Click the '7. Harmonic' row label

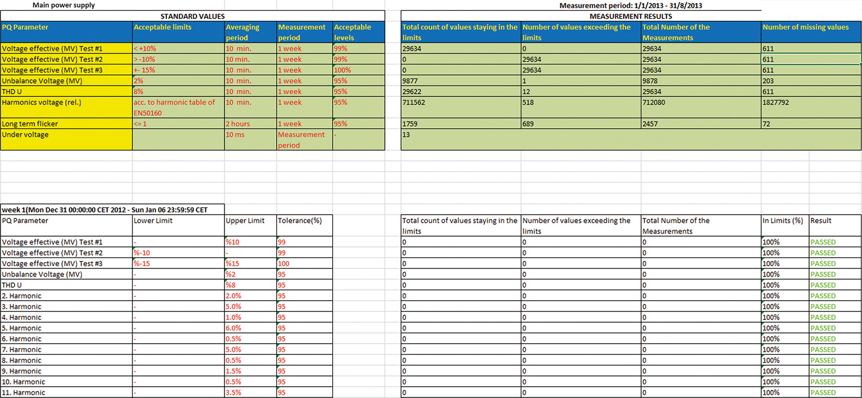point(66,350)
